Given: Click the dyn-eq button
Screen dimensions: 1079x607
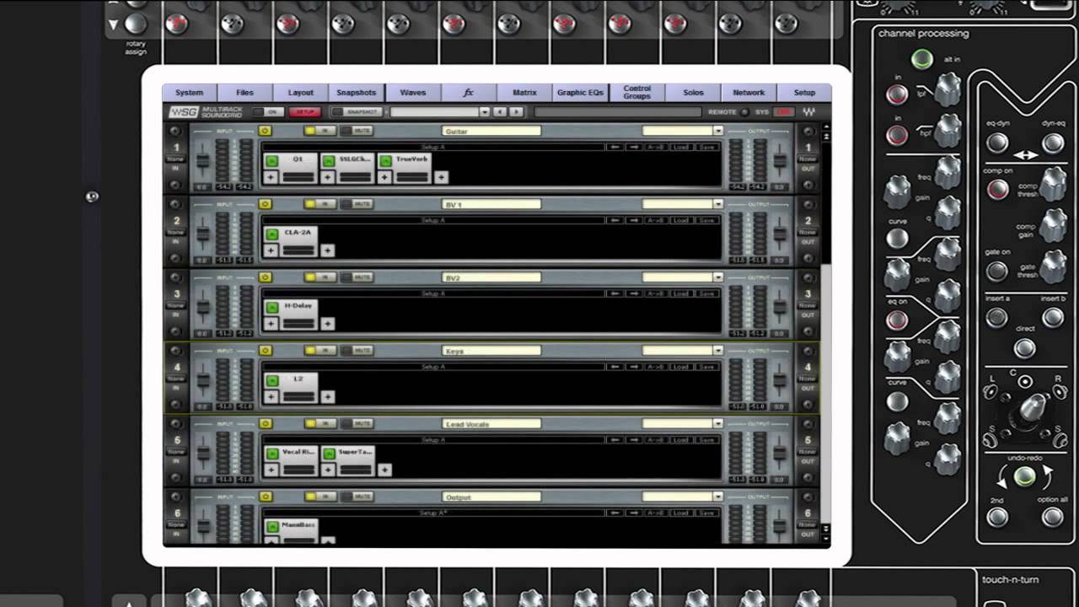Looking at the screenshot, I should pos(1053,142).
